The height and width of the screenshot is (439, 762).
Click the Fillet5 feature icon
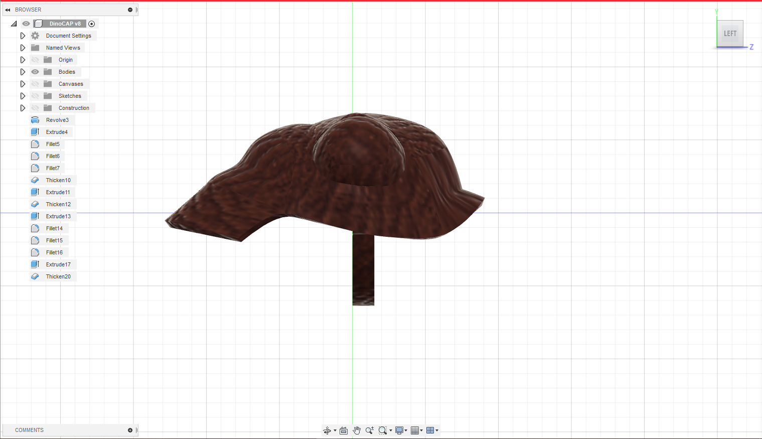click(x=35, y=144)
